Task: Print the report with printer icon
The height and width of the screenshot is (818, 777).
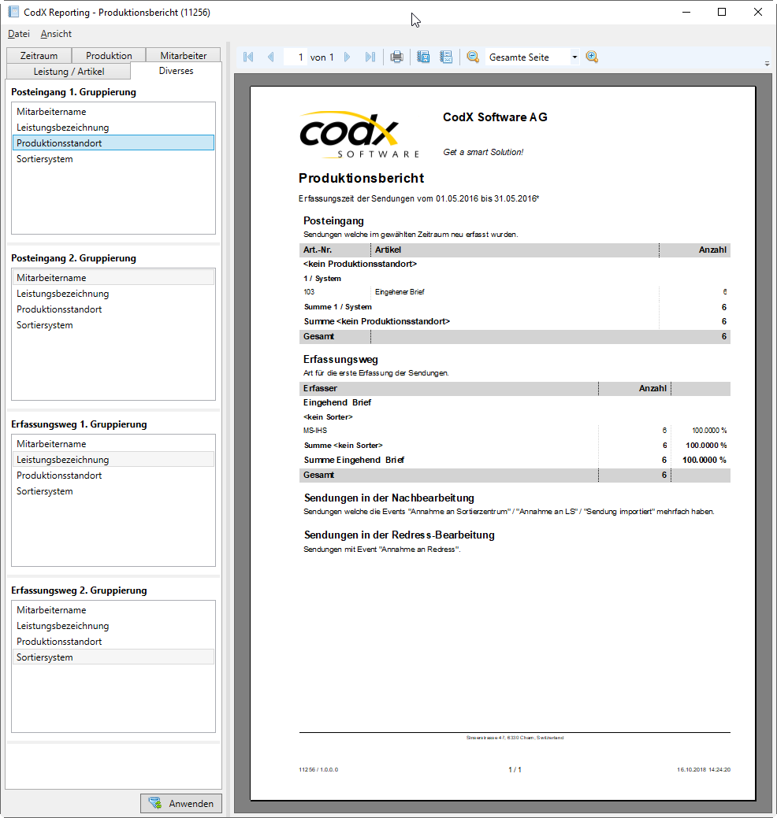Action: [x=397, y=57]
